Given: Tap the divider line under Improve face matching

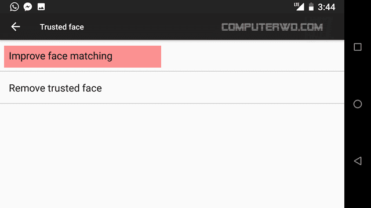Looking at the screenshot, I should pyautogui.click(x=172, y=71).
